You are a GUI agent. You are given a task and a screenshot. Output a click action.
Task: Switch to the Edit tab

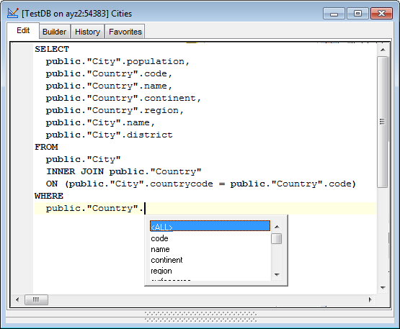(x=23, y=30)
